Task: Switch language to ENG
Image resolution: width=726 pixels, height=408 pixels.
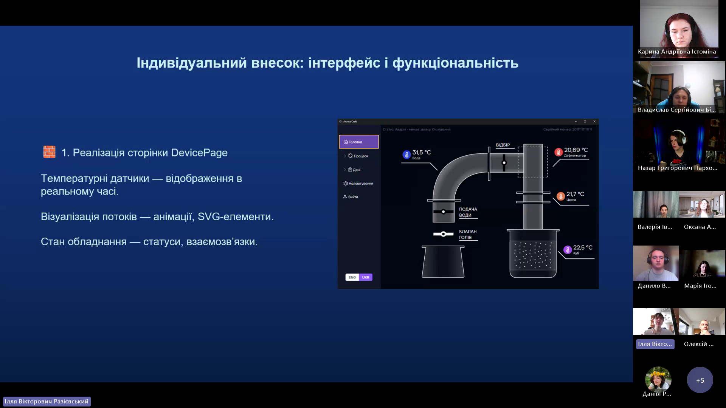Action: coord(352,277)
